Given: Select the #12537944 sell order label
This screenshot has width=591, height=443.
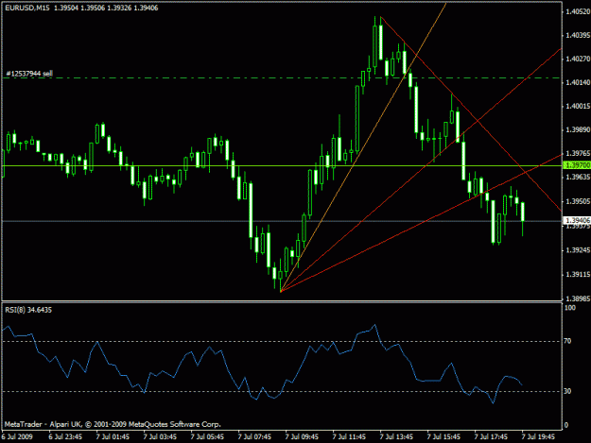Looking at the screenshot, I should click(x=29, y=74).
